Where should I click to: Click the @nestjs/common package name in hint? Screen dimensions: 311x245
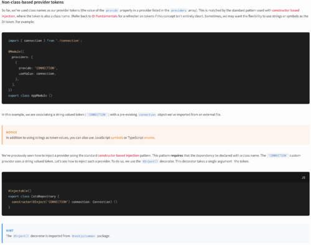(83, 236)
